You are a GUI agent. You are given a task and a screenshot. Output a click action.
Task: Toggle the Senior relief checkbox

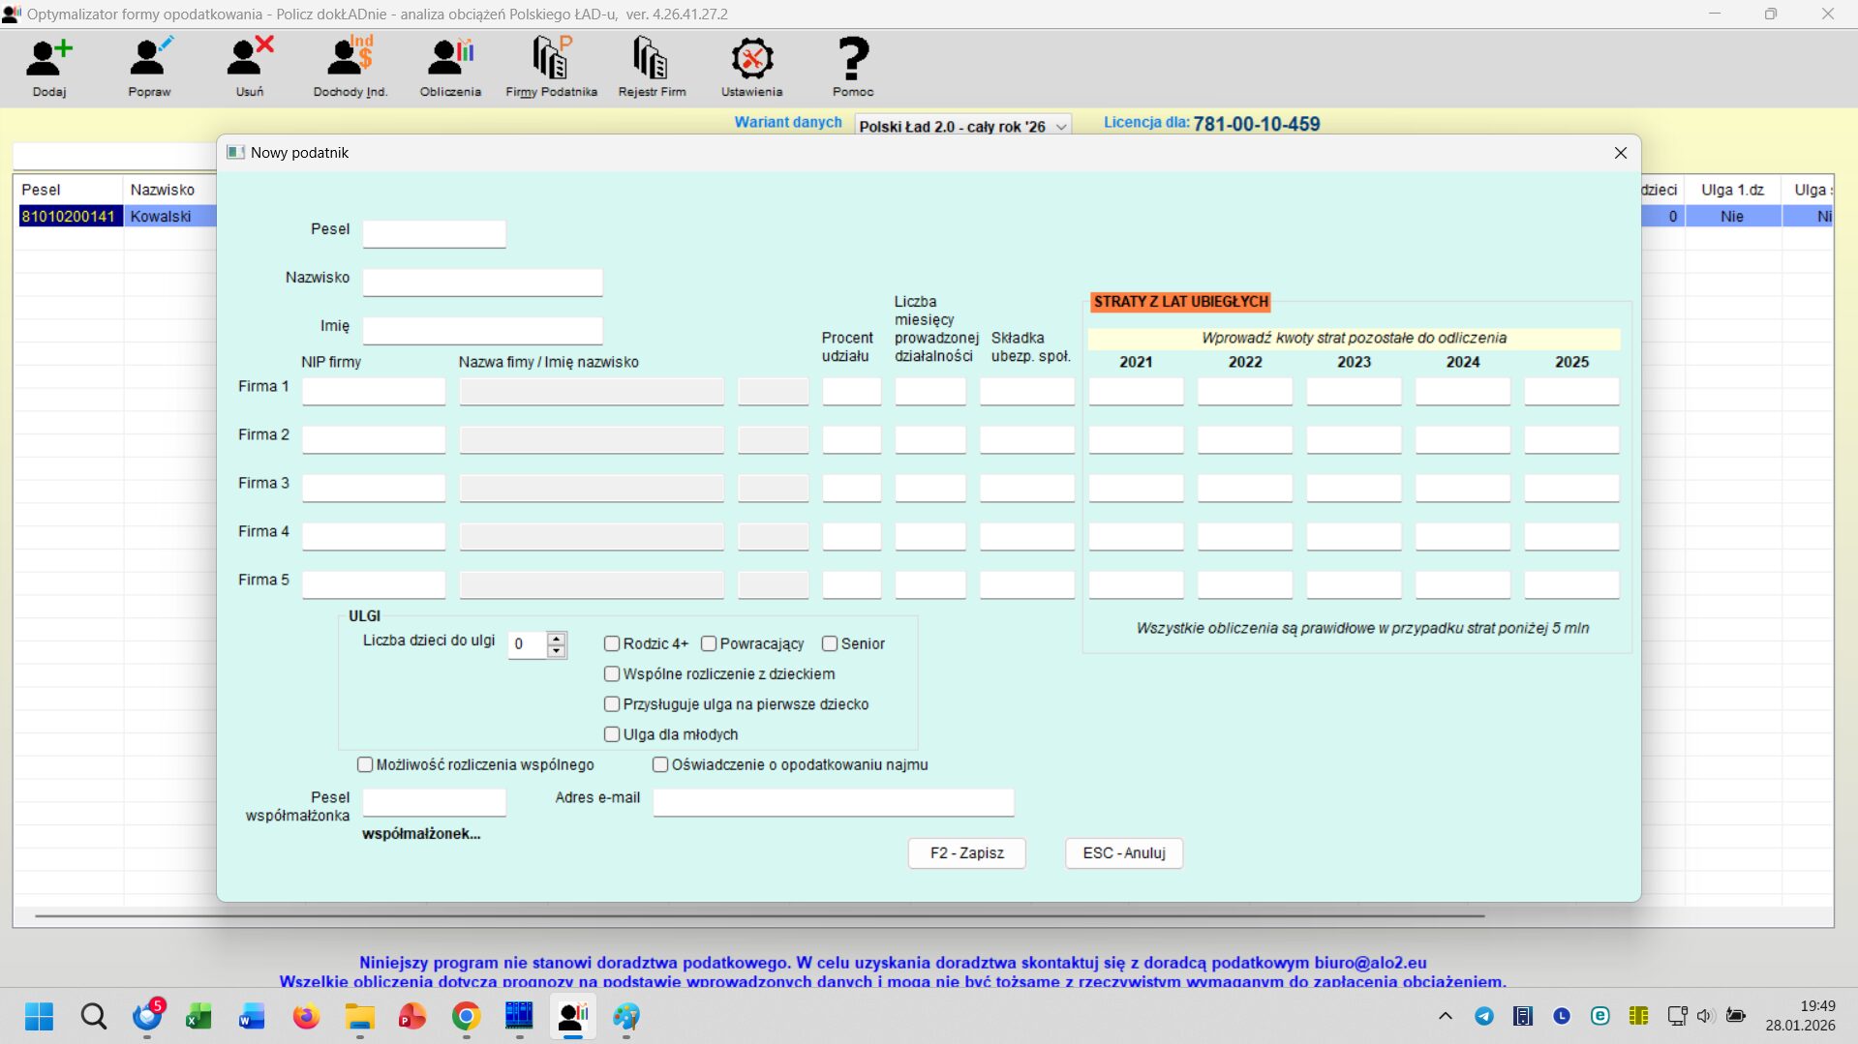point(830,643)
